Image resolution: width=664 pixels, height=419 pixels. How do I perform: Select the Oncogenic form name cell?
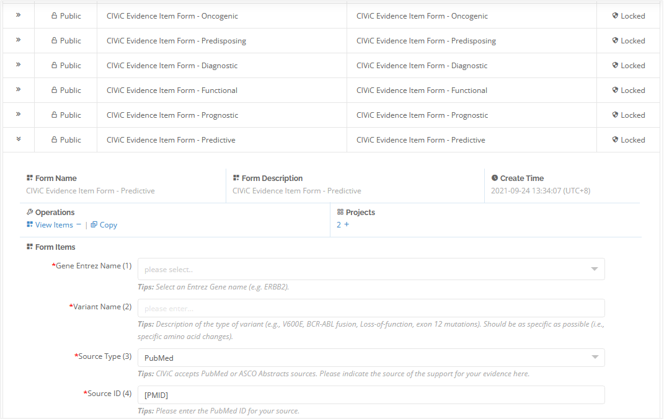pos(222,15)
